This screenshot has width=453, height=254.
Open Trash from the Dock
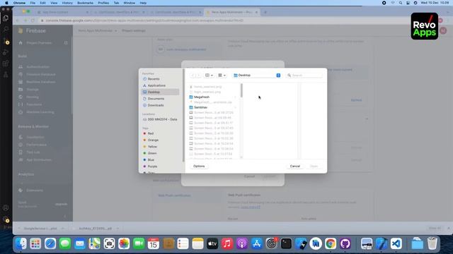[432, 244]
